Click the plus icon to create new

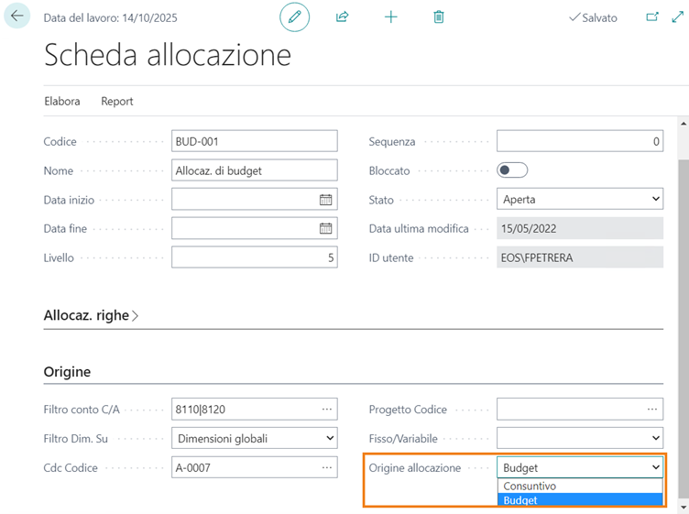click(390, 16)
